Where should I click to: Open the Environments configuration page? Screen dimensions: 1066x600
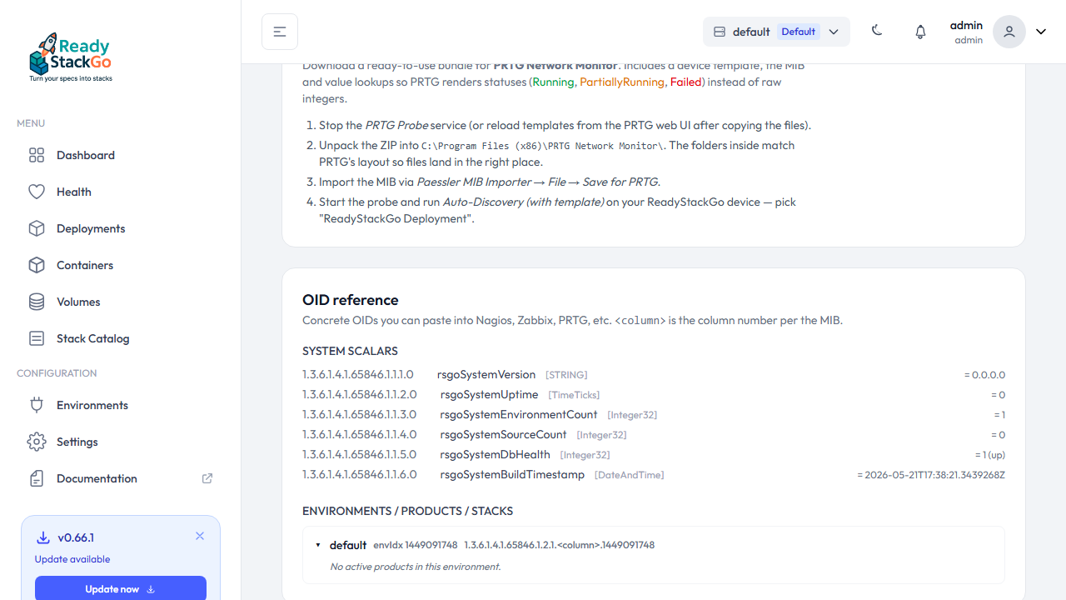click(x=121, y=405)
